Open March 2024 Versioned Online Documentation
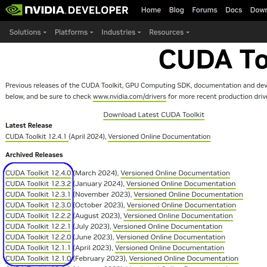The height and width of the screenshot is (267, 267). coord(175,173)
